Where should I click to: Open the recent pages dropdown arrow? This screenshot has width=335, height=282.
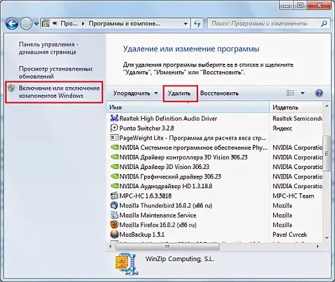click(36, 24)
